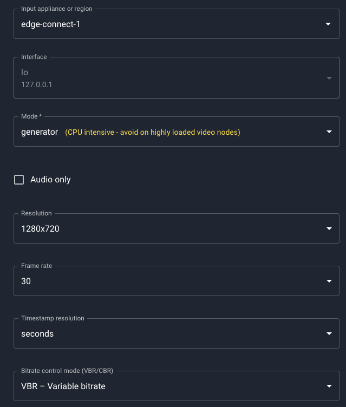Change the frame rate value 30

click(x=162, y=281)
